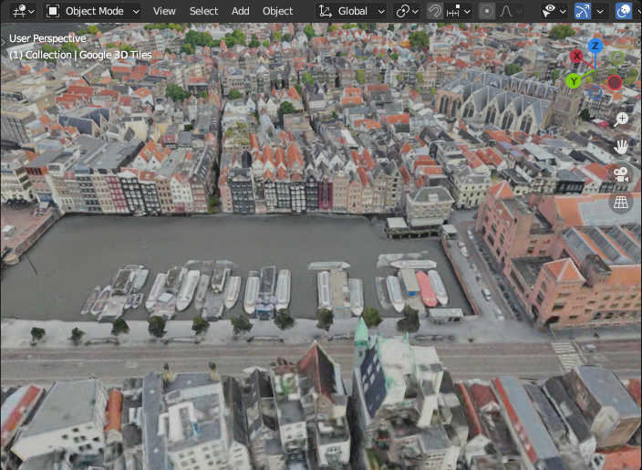
Task: Click the blue Z axis gizmo handle
Action: pos(595,46)
